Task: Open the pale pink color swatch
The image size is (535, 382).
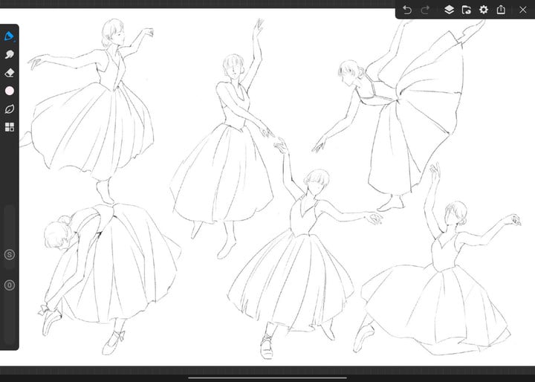Action: pos(10,91)
